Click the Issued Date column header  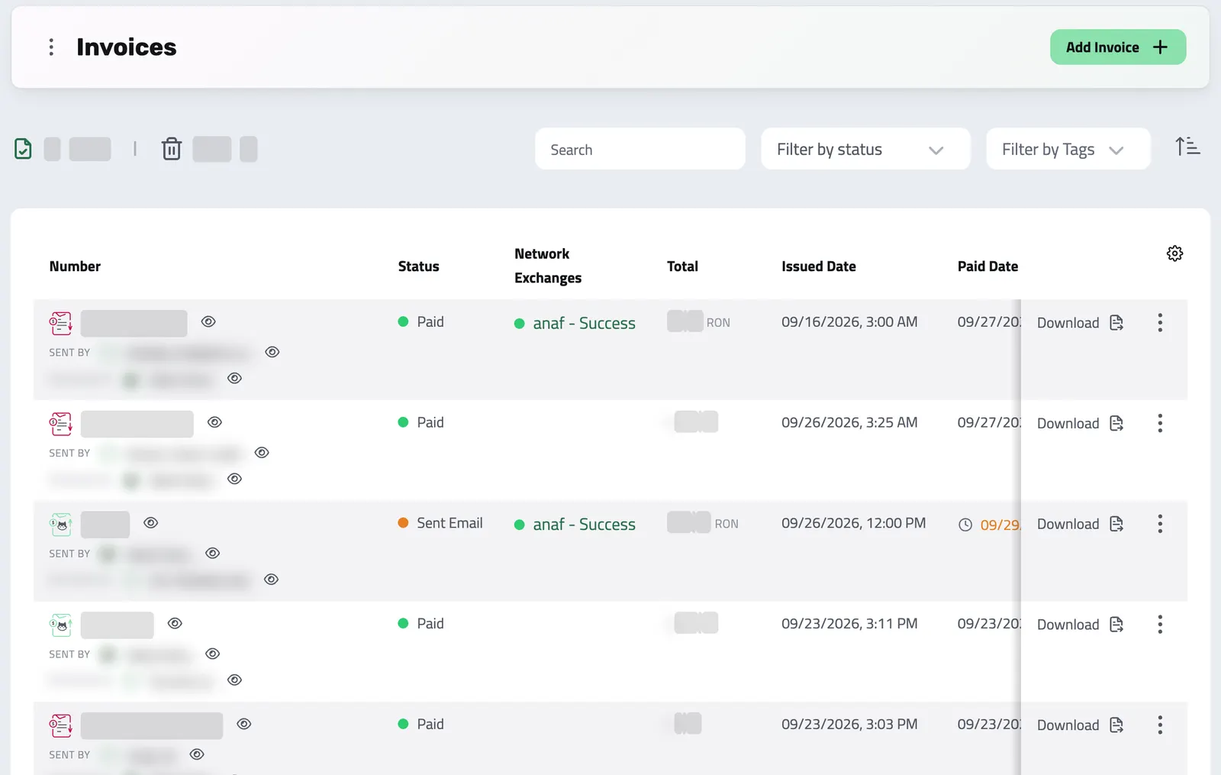819,266
